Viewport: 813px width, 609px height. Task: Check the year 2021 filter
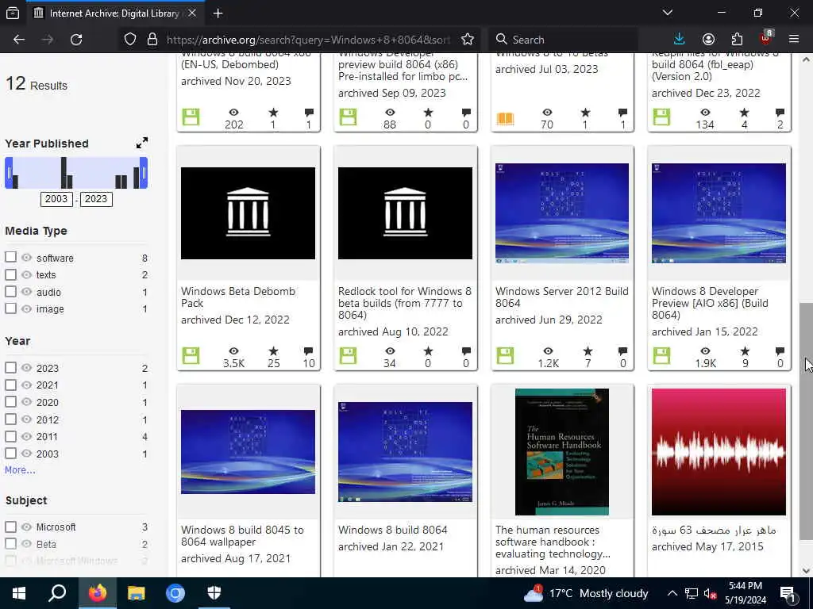(x=10, y=385)
